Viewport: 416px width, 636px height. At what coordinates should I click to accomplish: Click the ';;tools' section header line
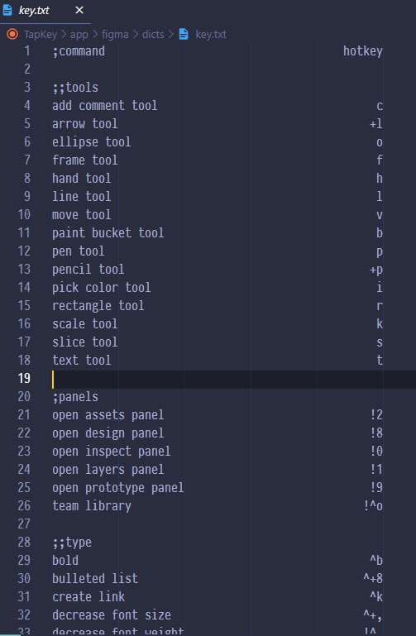click(75, 87)
